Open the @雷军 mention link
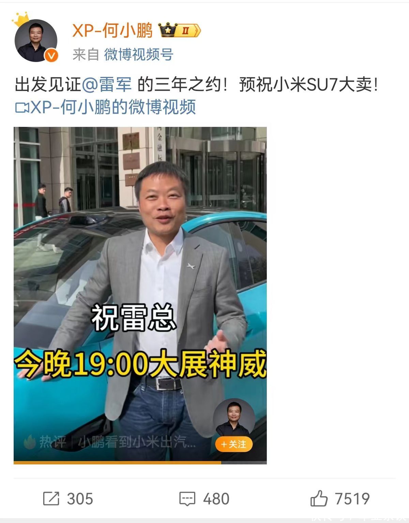Viewport: 409px width, 523px height. 107,84
